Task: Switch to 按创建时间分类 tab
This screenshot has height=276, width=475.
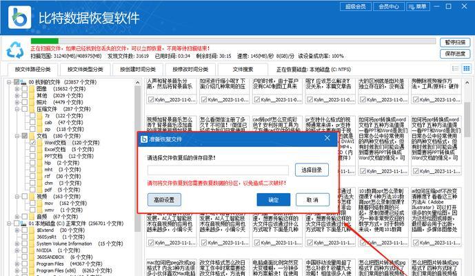Action: click(x=138, y=70)
